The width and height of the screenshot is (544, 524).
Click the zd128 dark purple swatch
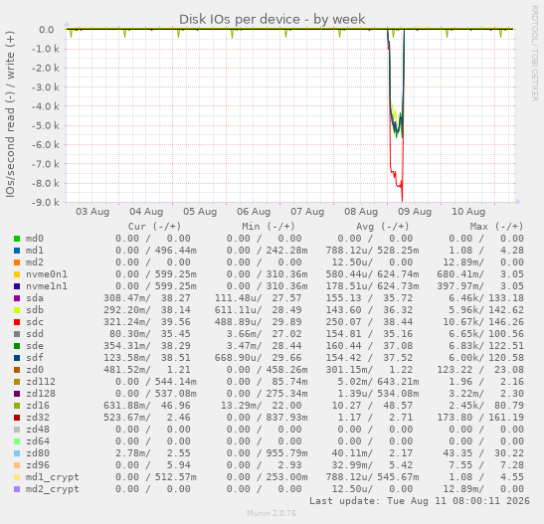pyautogui.click(x=17, y=394)
